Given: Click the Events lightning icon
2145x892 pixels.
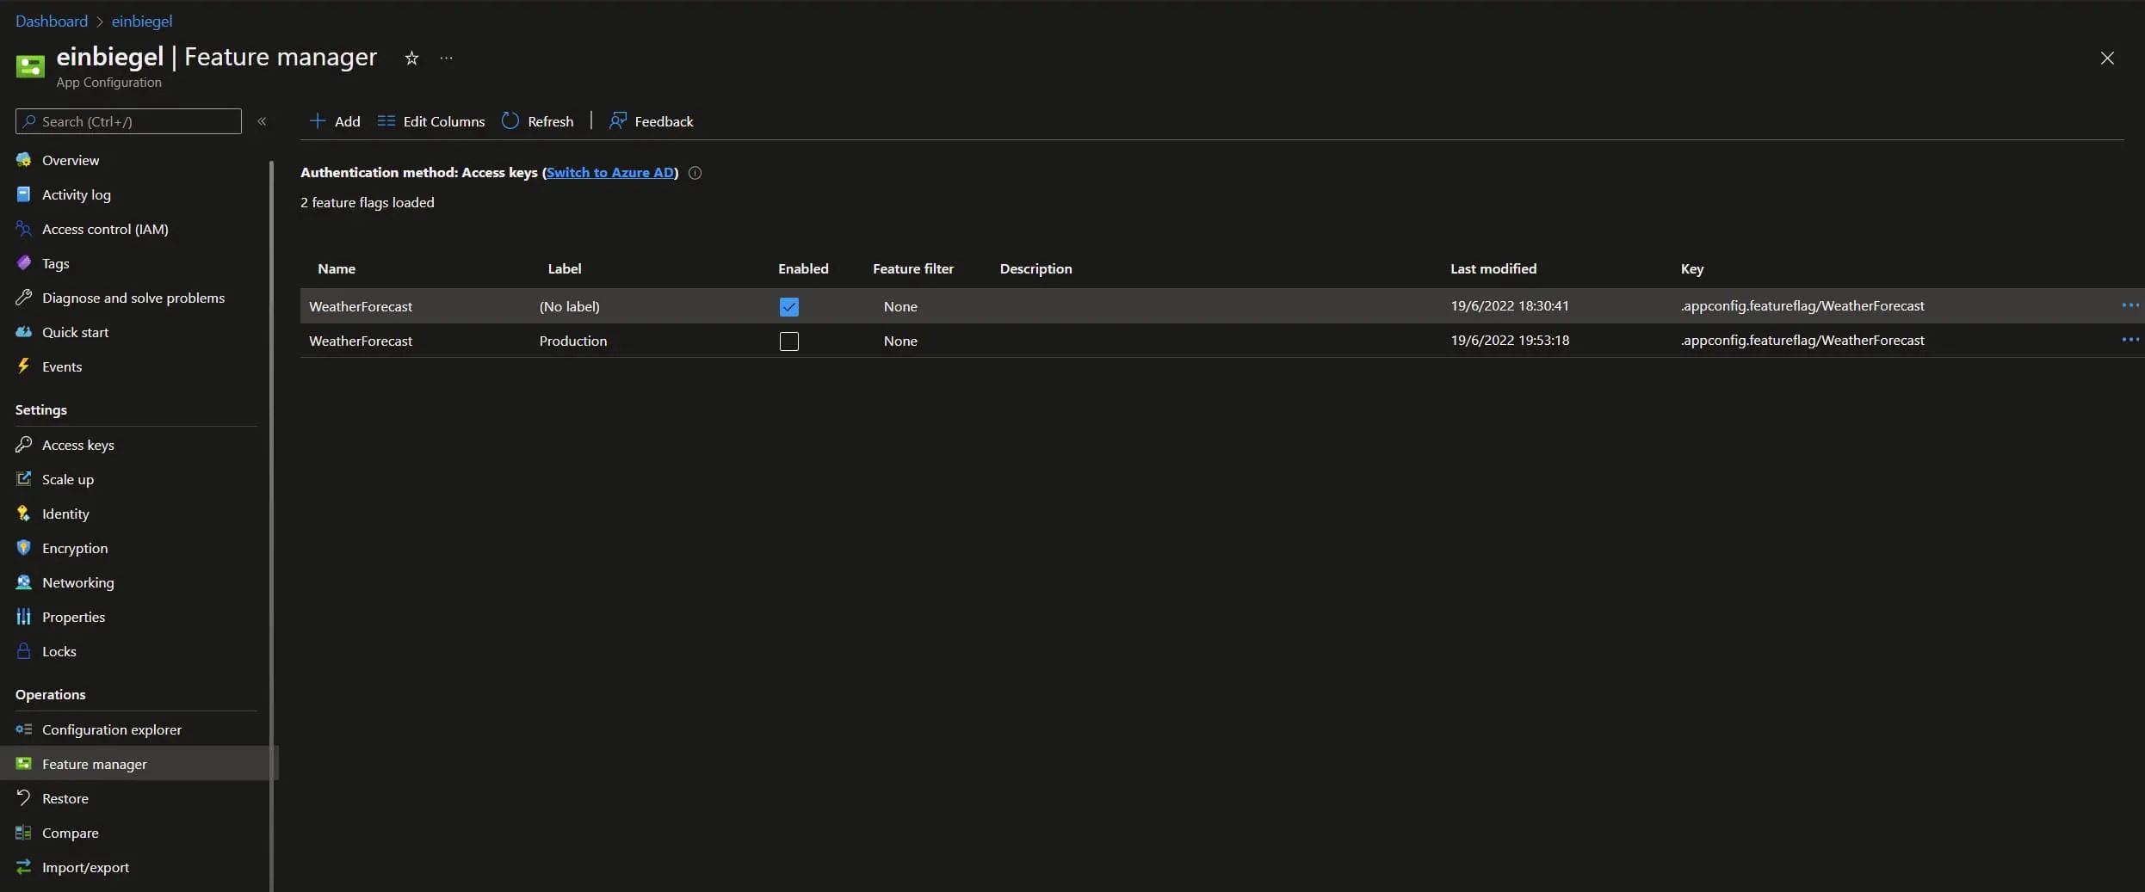Looking at the screenshot, I should [x=23, y=366].
